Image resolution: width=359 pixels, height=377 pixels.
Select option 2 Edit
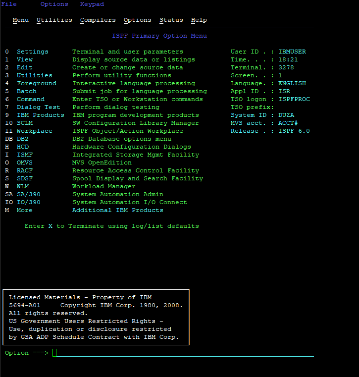(x=24, y=67)
